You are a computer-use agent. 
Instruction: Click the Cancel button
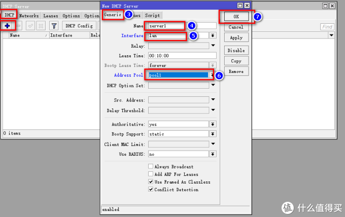(x=236, y=27)
